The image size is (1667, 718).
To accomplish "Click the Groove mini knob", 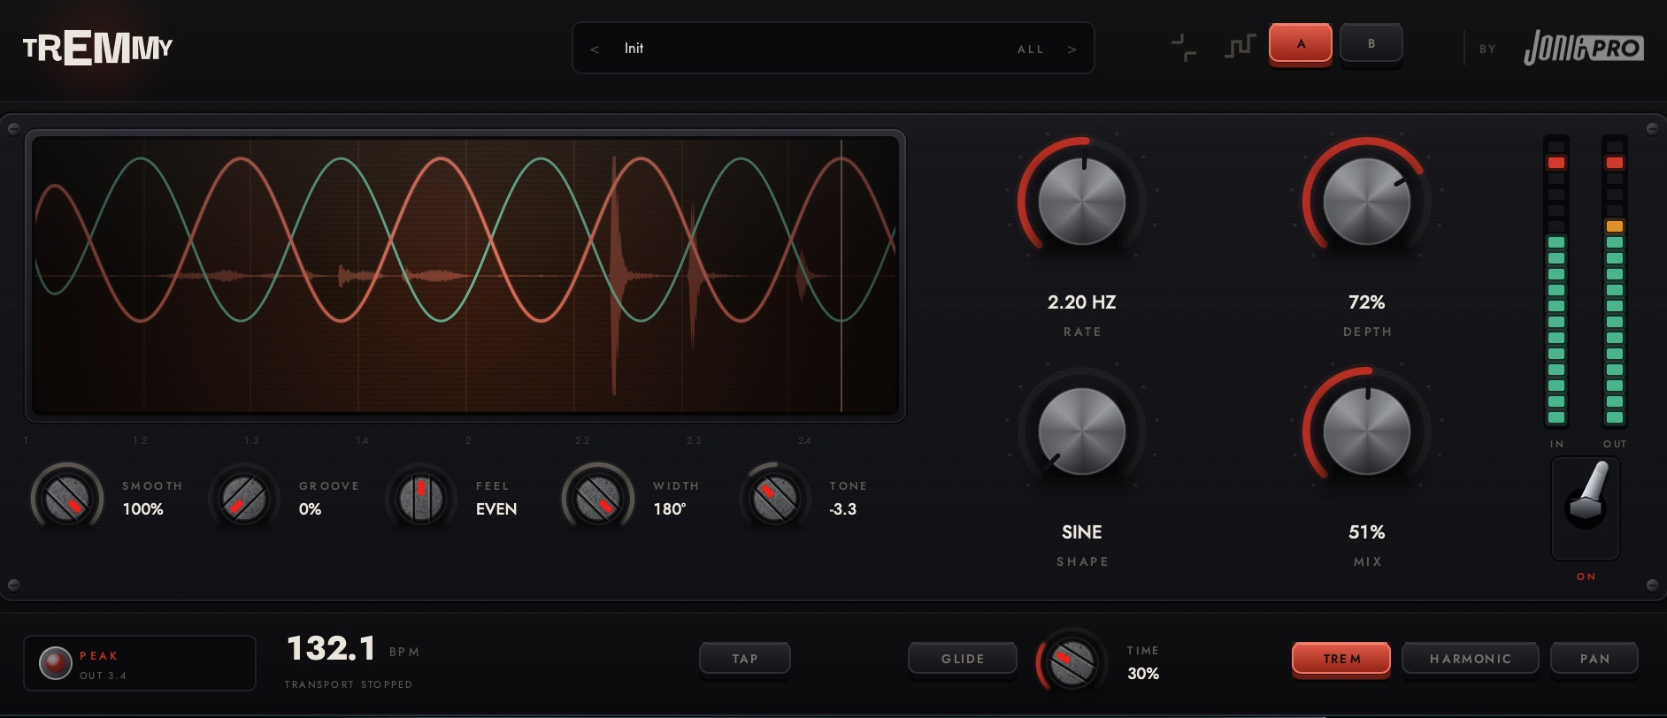I will (x=244, y=498).
